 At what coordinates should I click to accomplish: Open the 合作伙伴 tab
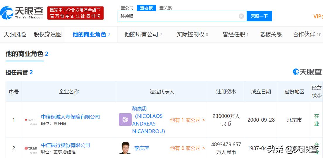[x=307, y=35]
